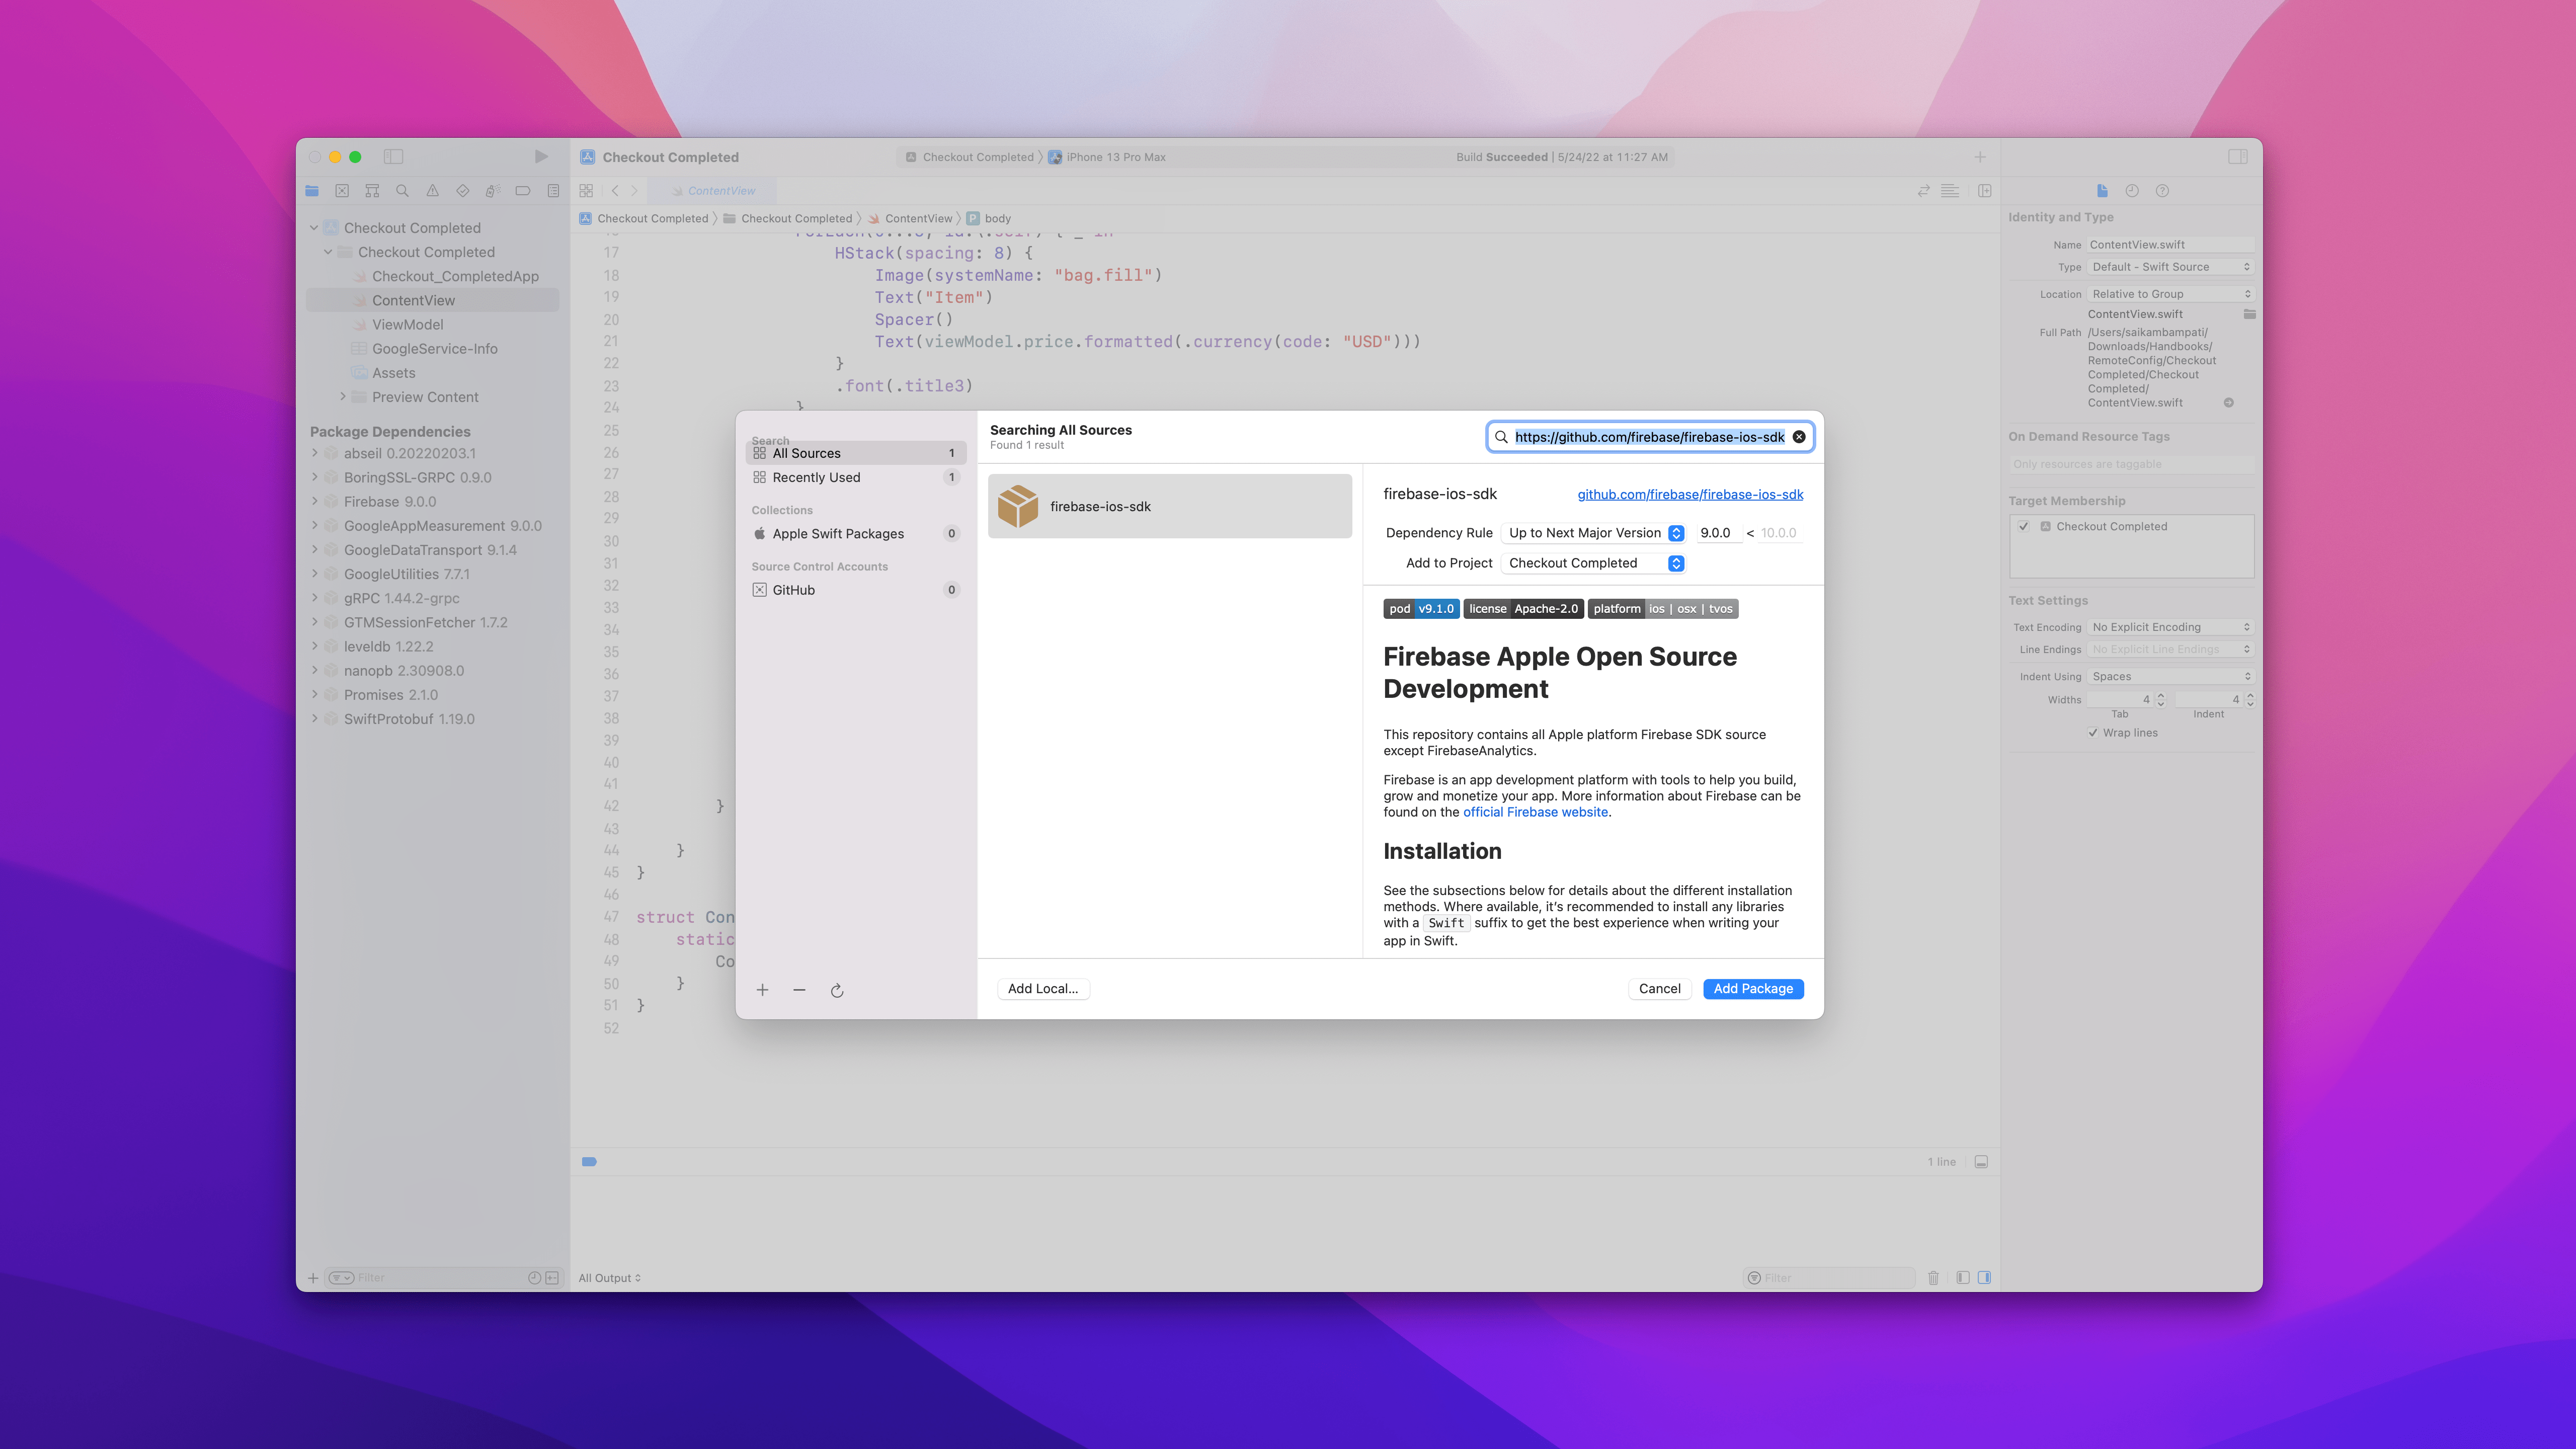Image resolution: width=2576 pixels, height=1449 pixels.
Task: Open the Location Relative to Group dropdown
Action: click(x=2170, y=294)
